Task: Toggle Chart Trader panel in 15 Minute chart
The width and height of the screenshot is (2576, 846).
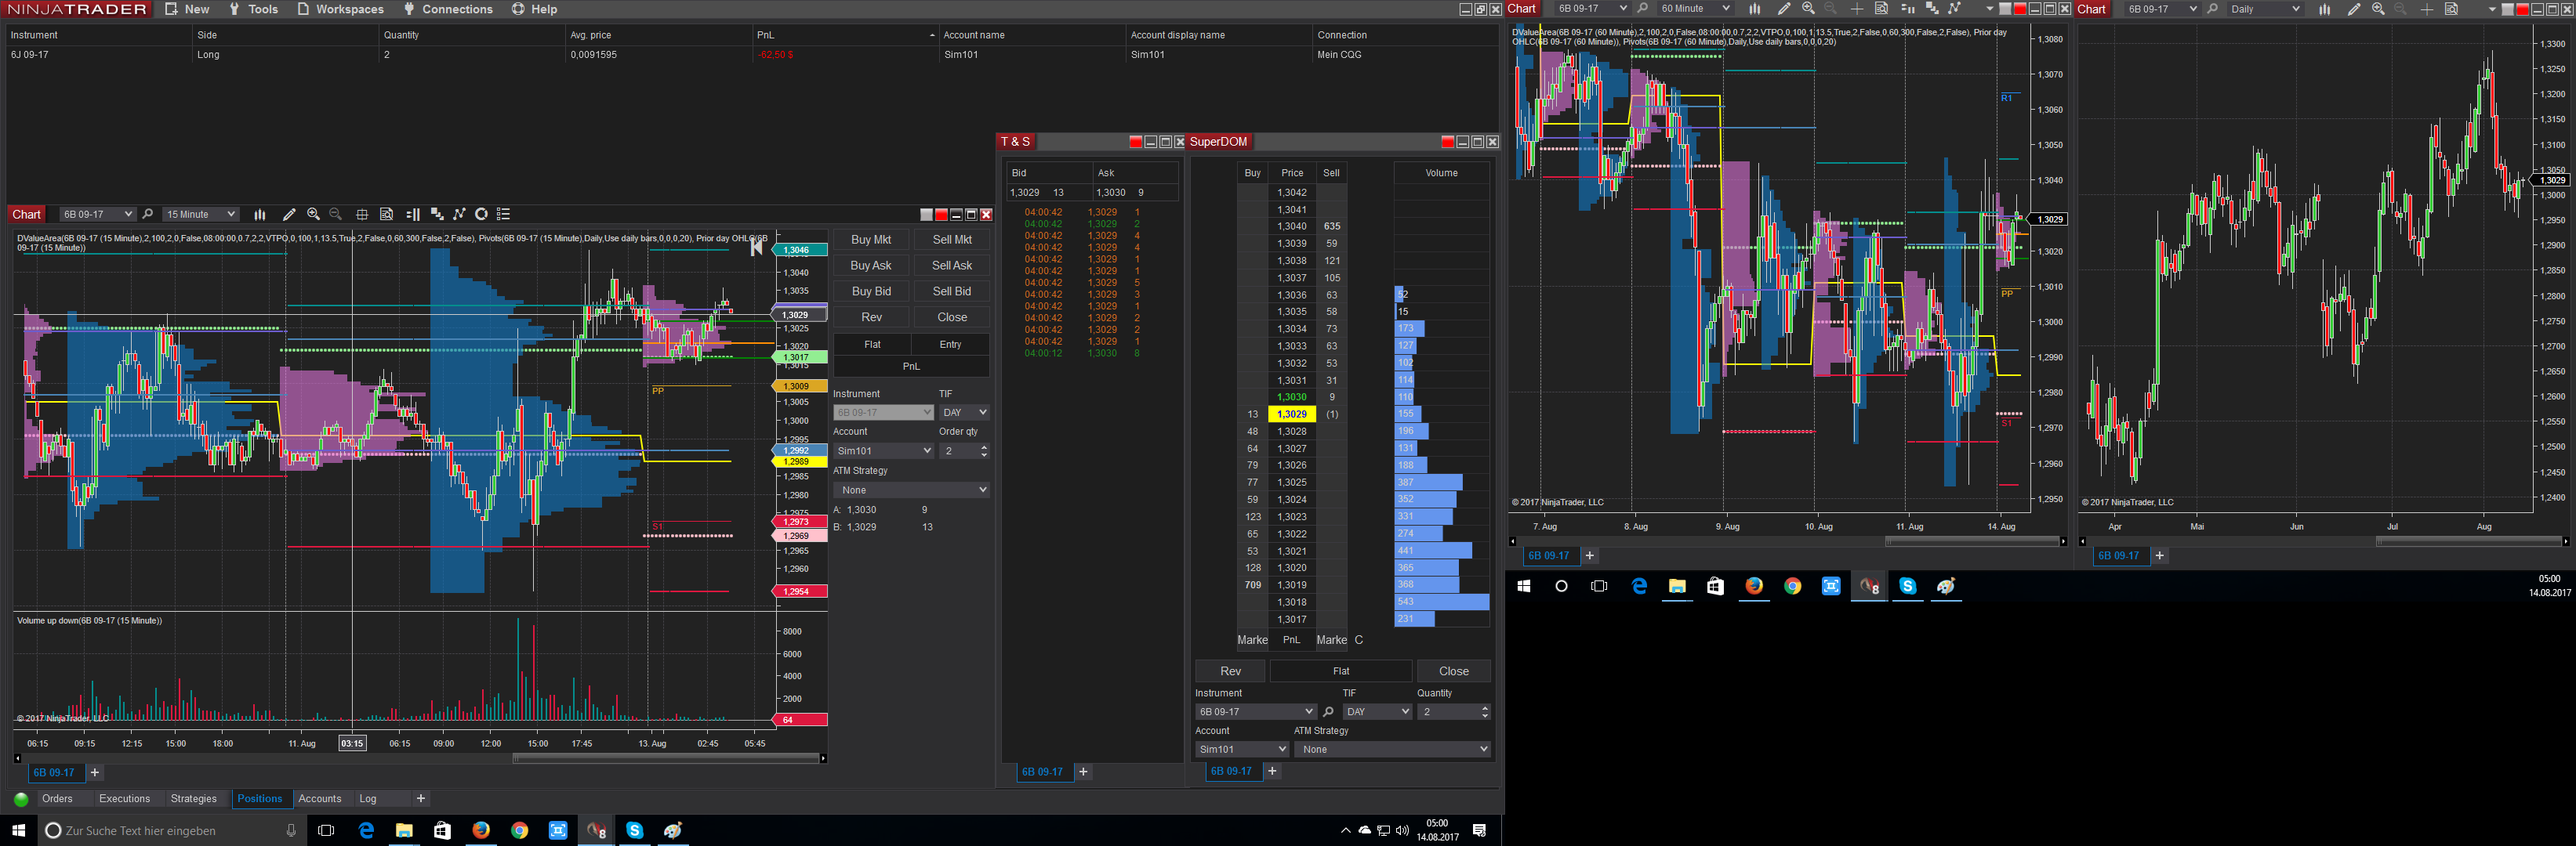Action: coord(412,215)
